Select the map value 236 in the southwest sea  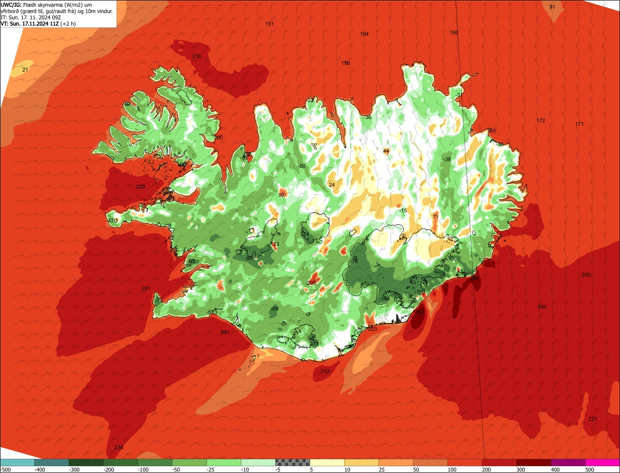(119, 447)
